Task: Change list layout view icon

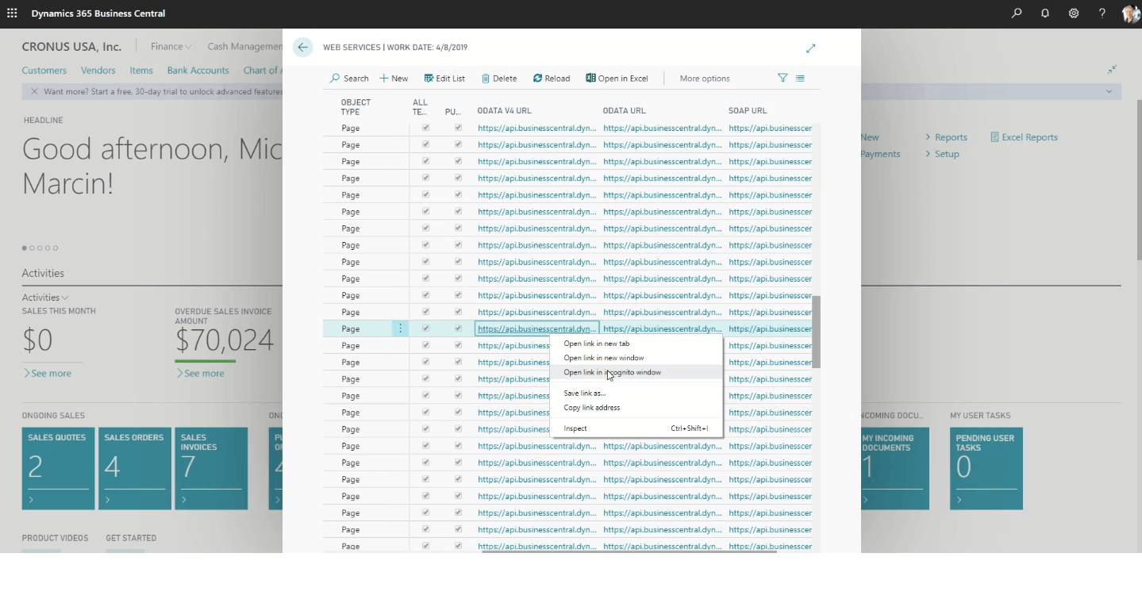Action: coord(800,78)
